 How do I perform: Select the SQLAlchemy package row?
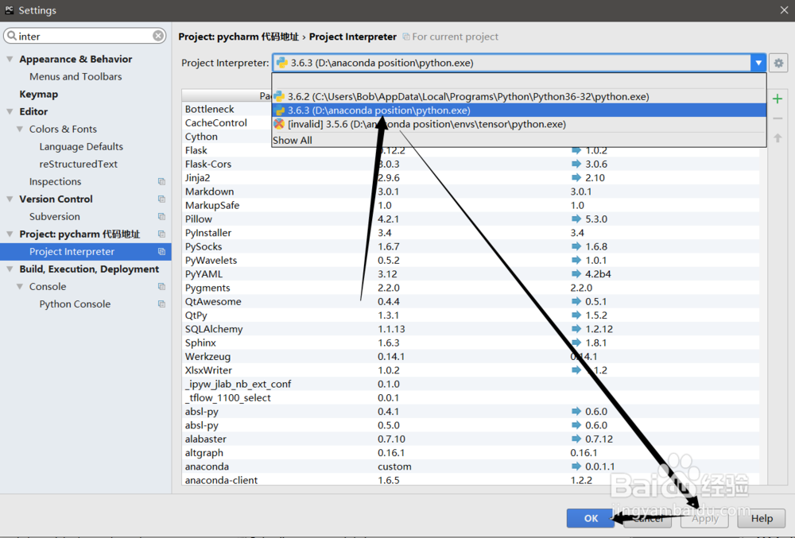[x=471, y=329]
